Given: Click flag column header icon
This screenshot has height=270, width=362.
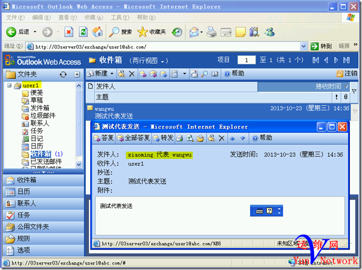Looking at the screenshot, I should click(354, 91).
